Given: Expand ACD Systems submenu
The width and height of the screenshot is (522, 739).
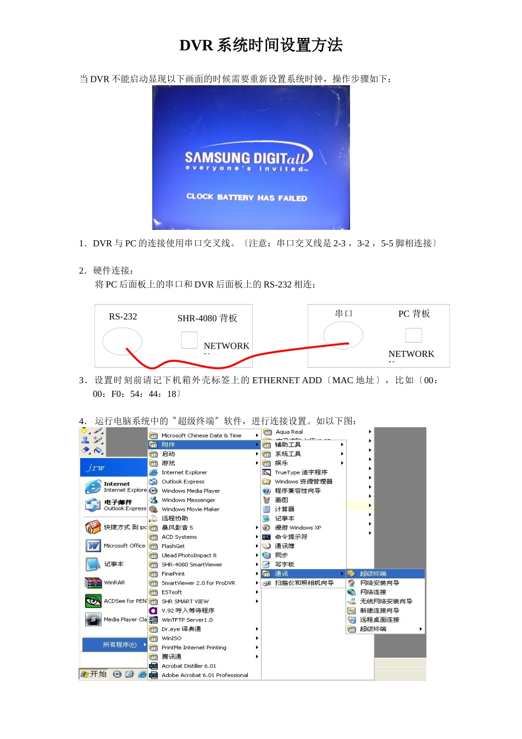Looking at the screenshot, I should (x=204, y=537).
